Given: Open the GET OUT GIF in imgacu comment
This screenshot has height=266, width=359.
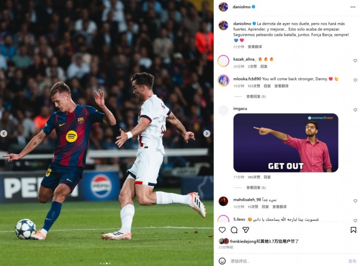Looking at the screenshot, I should point(286,143).
